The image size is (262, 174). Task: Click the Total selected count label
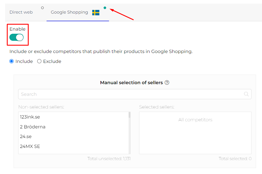pos(235,159)
